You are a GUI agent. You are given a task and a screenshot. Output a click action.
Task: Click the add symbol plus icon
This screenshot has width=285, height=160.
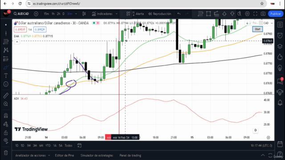pos(36,14)
